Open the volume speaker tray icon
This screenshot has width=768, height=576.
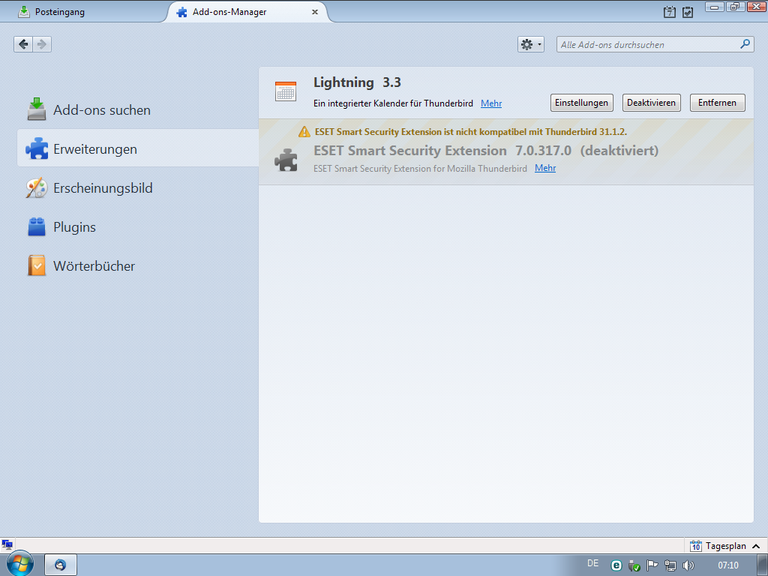(x=688, y=565)
